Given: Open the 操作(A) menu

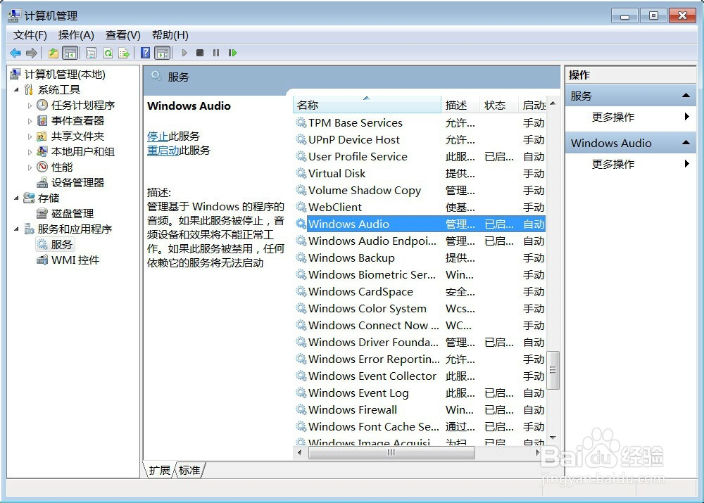Looking at the screenshot, I should point(76,35).
